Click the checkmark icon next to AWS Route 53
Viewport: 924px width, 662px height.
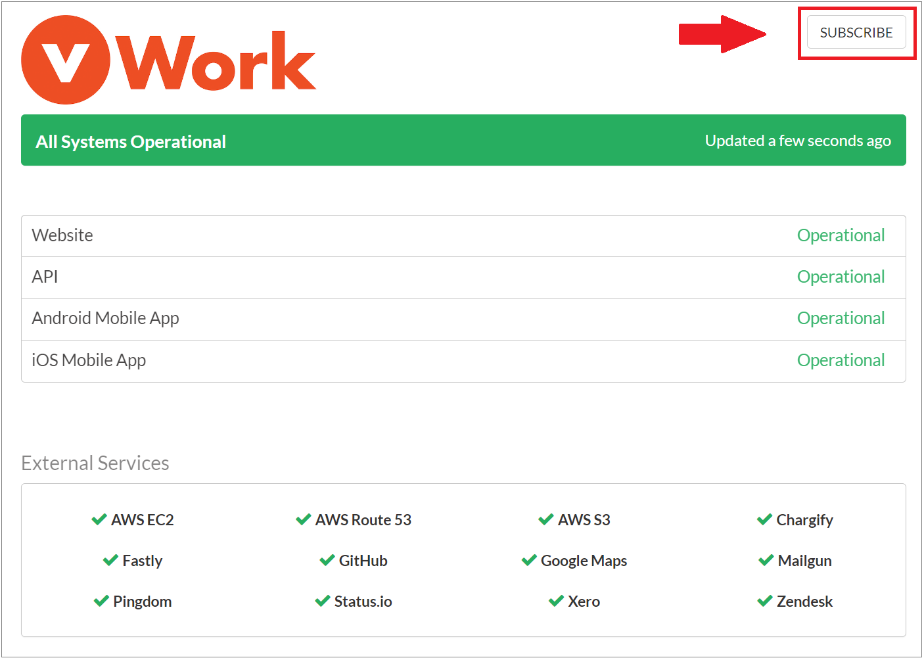pos(304,519)
